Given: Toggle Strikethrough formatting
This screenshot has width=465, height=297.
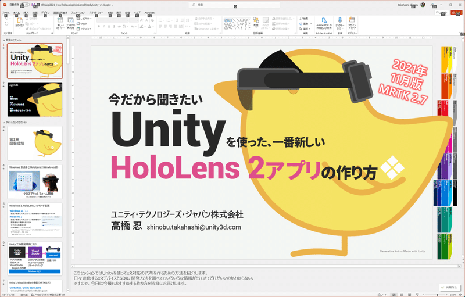Looking at the screenshot, I should point(119,26).
